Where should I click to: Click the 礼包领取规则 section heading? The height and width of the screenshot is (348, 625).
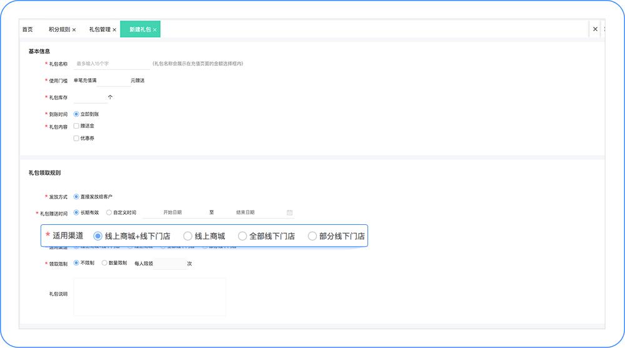(44, 172)
